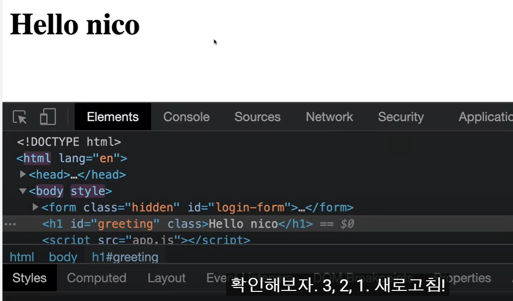
Task: Select the script app.js element row
Action: (146, 240)
